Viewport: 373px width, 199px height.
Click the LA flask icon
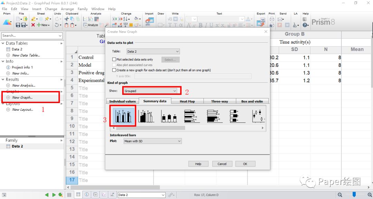(x=295, y=25)
